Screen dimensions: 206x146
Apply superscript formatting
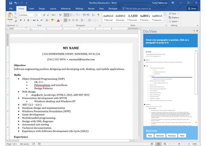(x=41, y=20)
